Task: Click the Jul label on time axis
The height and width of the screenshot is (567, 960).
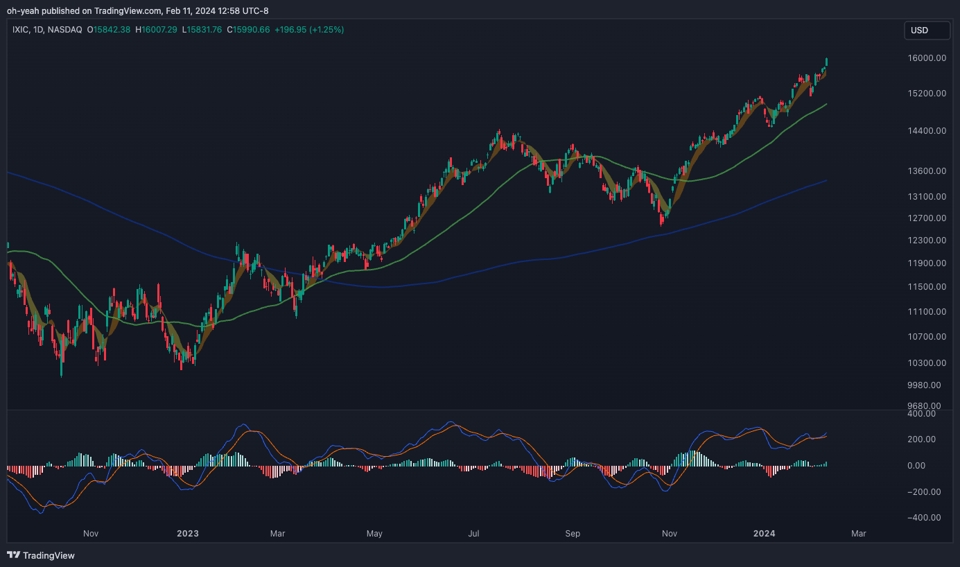Action: [x=474, y=534]
